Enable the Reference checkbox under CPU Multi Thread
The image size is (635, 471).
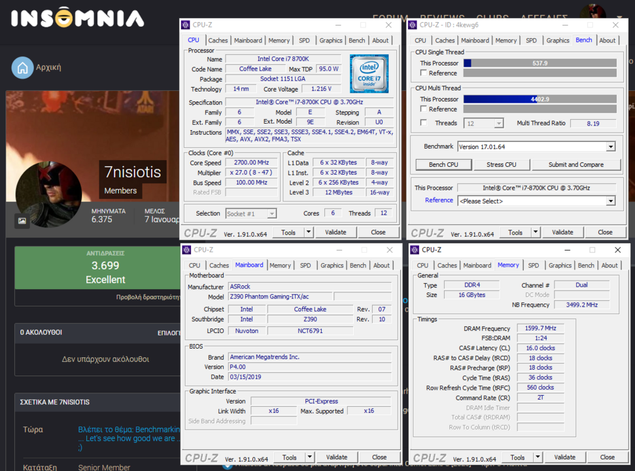[x=424, y=109]
